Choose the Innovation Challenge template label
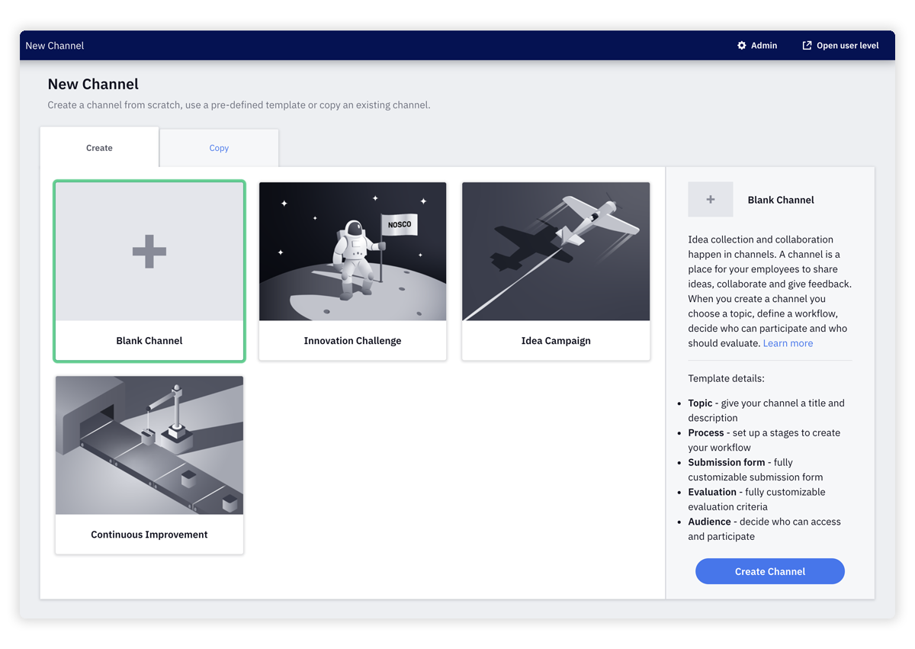The height and width of the screenshot is (649, 915). coord(352,341)
